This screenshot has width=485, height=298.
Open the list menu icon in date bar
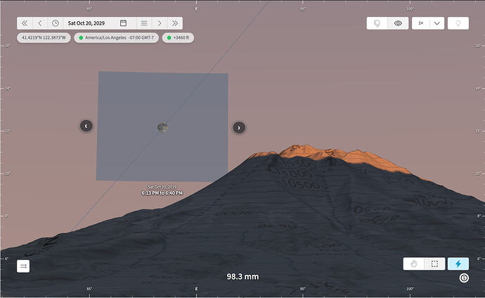pyautogui.click(x=144, y=23)
